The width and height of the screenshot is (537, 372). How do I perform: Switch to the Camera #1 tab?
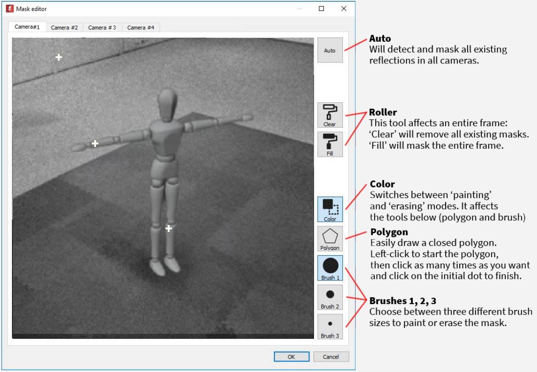click(27, 27)
